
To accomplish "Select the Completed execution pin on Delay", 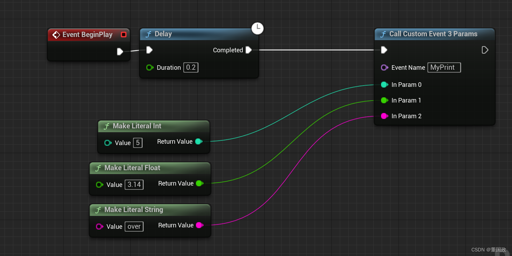I will click(249, 50).
